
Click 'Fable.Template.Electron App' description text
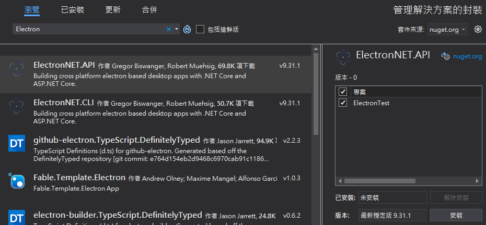(x=76, y=188)
